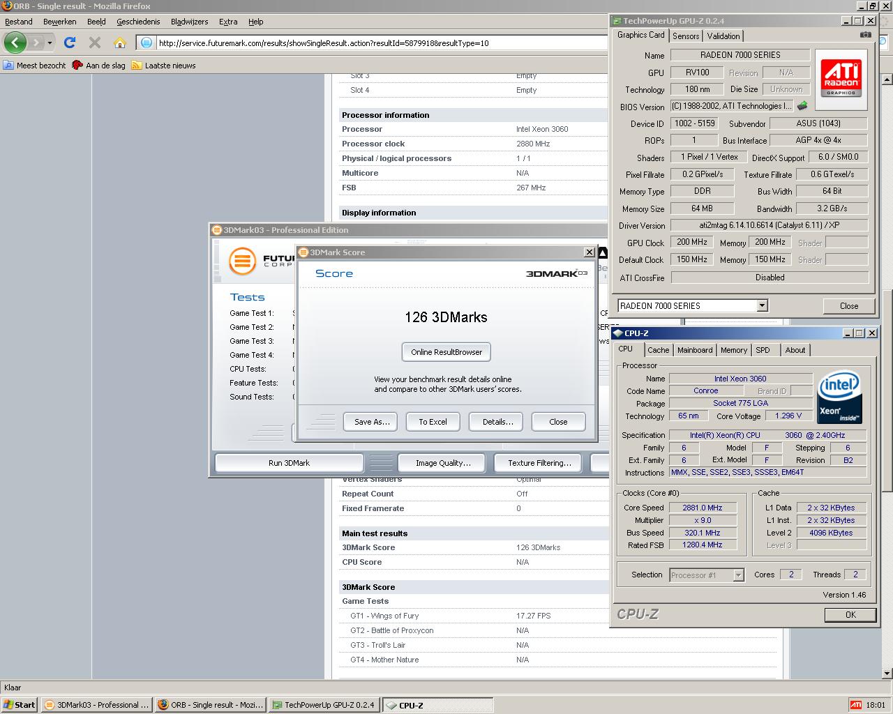Image resolution: width=893 pixels, height=714 pixels.
Task: Open Image Quality settings button
Action: tap(443, 463)
